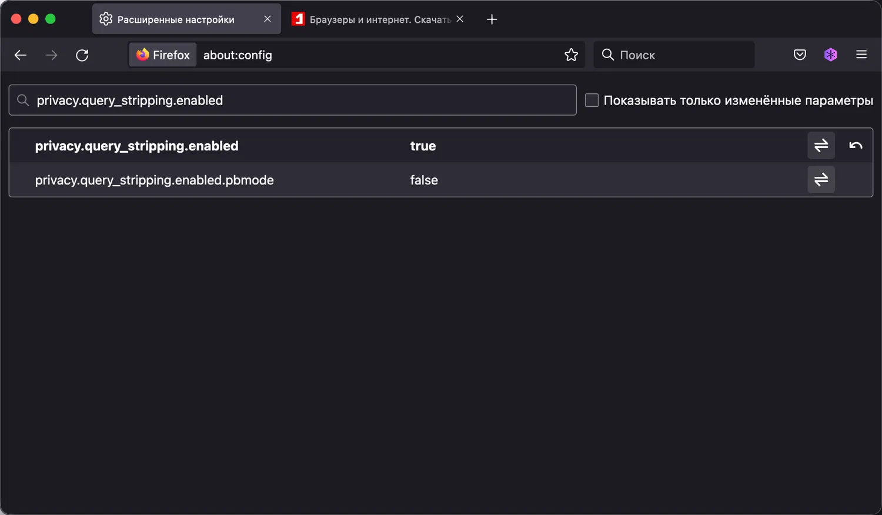Image resolution: width=882 pixels, height=515 pixels.
Task: Click the forward navigation arrow
Action: click(x=52, y=55)
